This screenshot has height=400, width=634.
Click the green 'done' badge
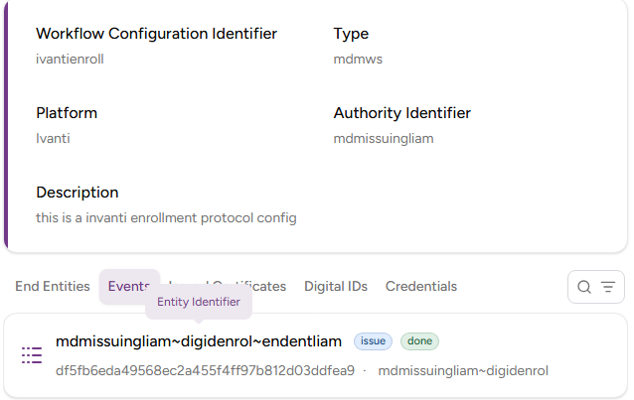coord(419,341)
